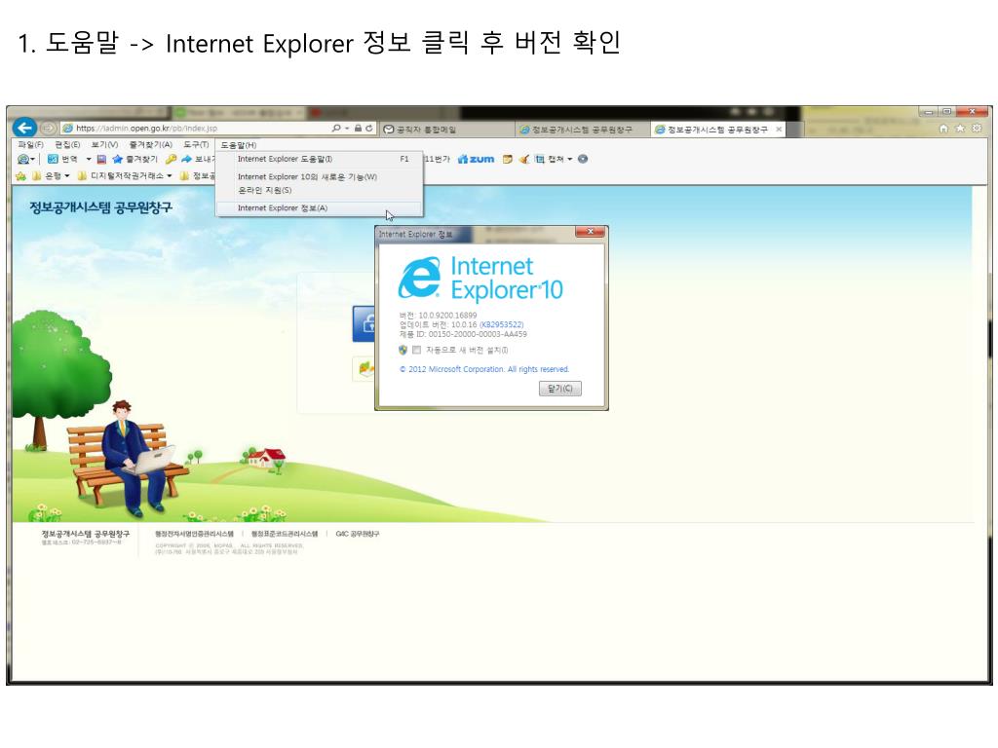The width and height of the screenshot is (998, 748).
Task: Open the 편집(E) menu
Action: [67, 145]
